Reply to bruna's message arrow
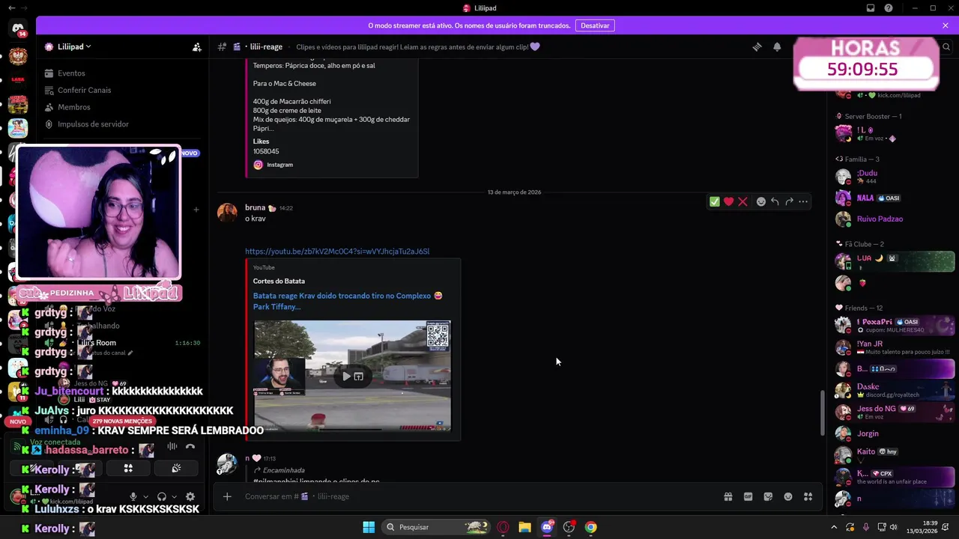The width and height of the screenshot is (959, 539). click(x=775, y=201)
